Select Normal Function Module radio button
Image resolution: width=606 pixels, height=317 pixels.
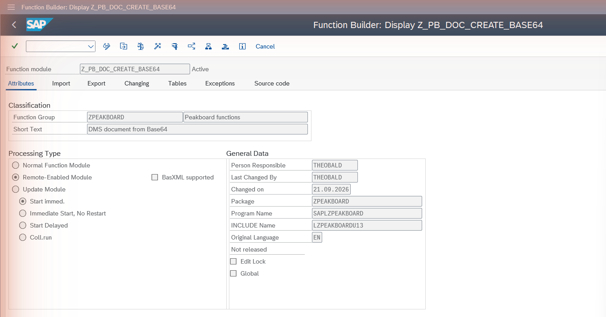coord(16,165)
